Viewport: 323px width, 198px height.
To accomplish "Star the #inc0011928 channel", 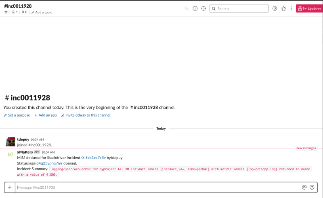I will 6,13.
